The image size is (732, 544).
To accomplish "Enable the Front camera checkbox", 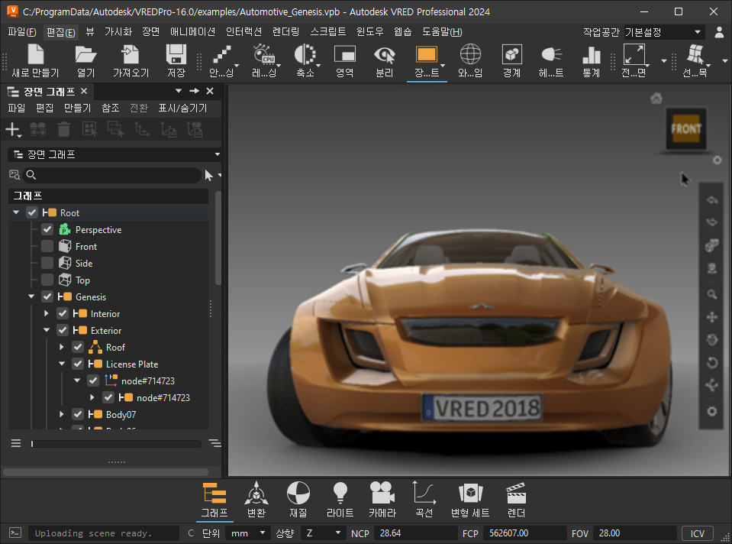I will pyautogui.click(x=47, y=247).
